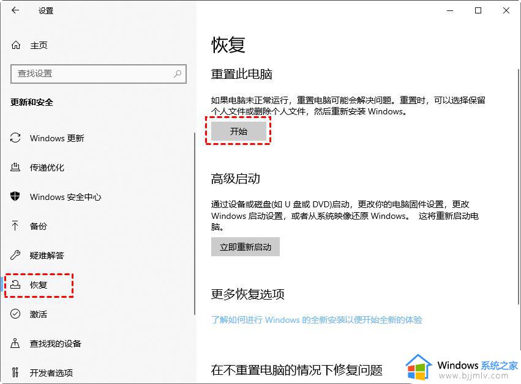Click the sidebar vertical scrollbar

coord(195,224)
